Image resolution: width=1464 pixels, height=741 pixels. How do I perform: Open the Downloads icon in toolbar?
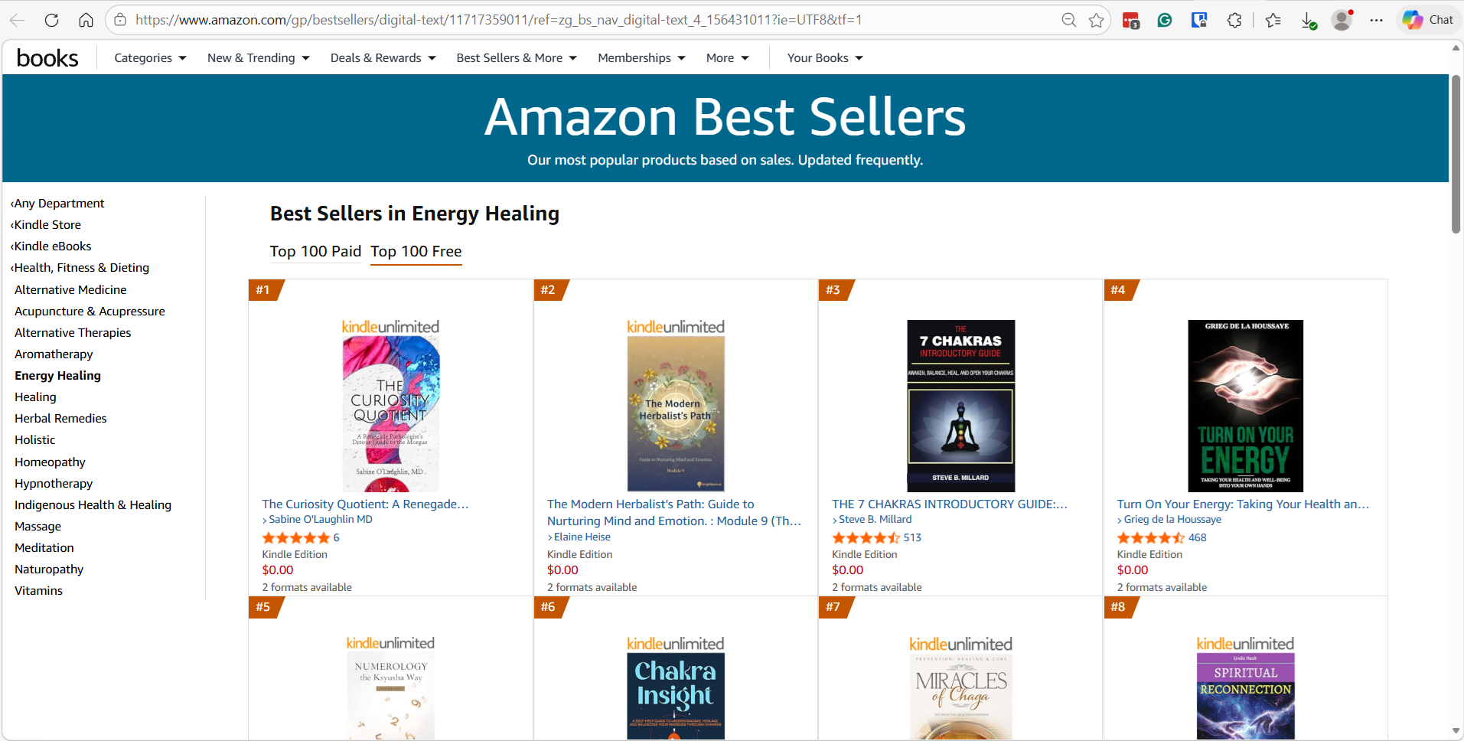(x=1309, y=20)
